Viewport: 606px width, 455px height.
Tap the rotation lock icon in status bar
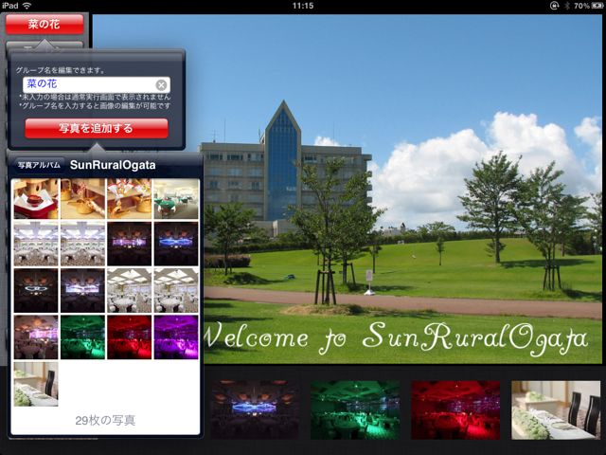tap(554, 6)
